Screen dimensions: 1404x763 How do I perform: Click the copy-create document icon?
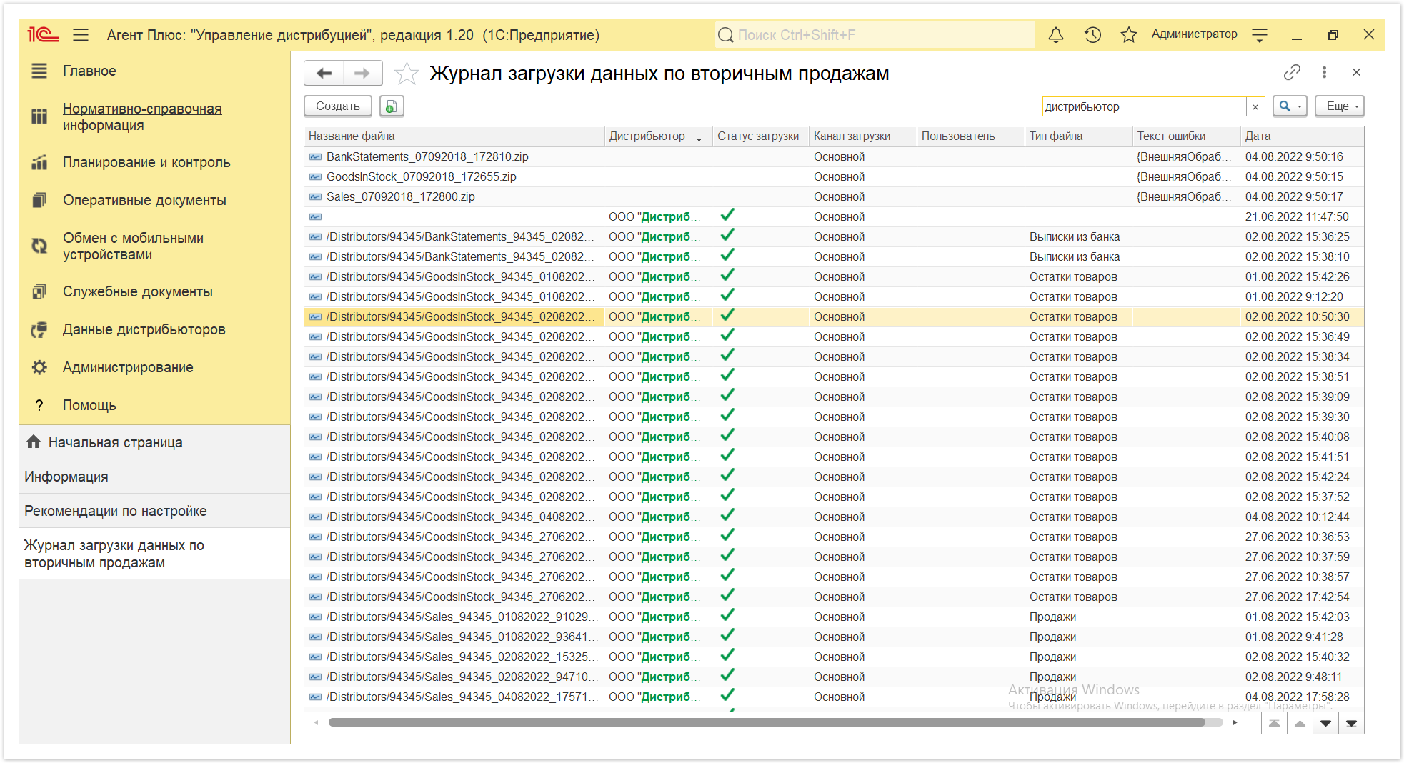click(x=392, y=106)
